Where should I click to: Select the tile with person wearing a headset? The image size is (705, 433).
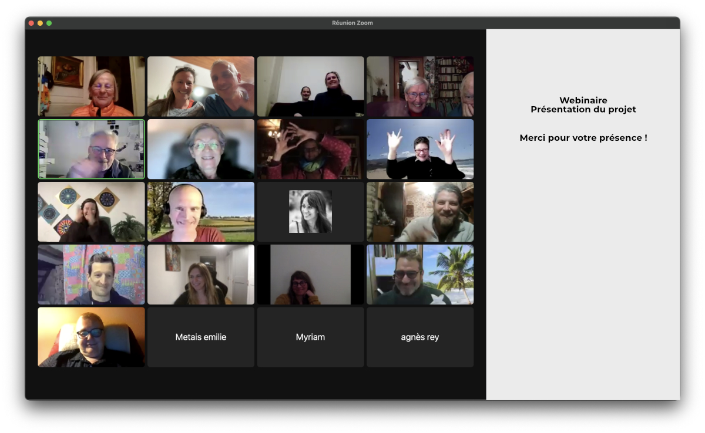pos(201,212)
